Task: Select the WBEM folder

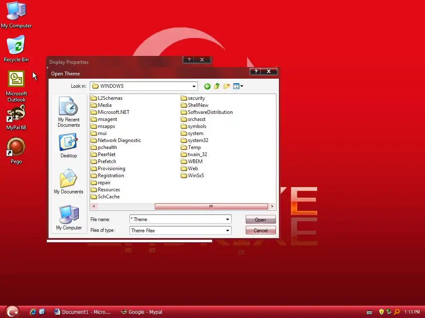Action: (x=192, y=161)
